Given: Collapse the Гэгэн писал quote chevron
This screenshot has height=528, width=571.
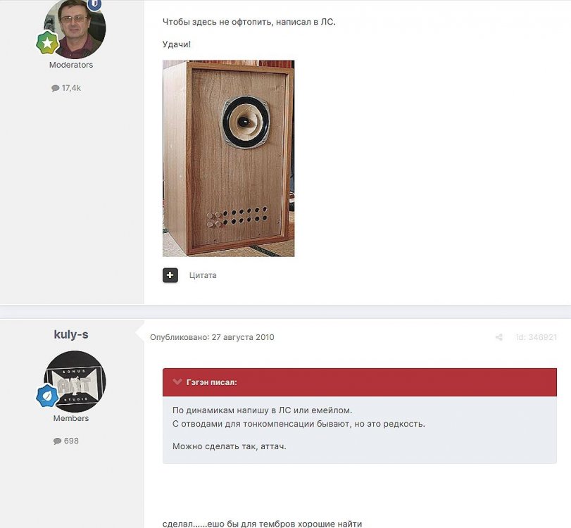Looking at the screenshot, I should (x=177, y=382).
